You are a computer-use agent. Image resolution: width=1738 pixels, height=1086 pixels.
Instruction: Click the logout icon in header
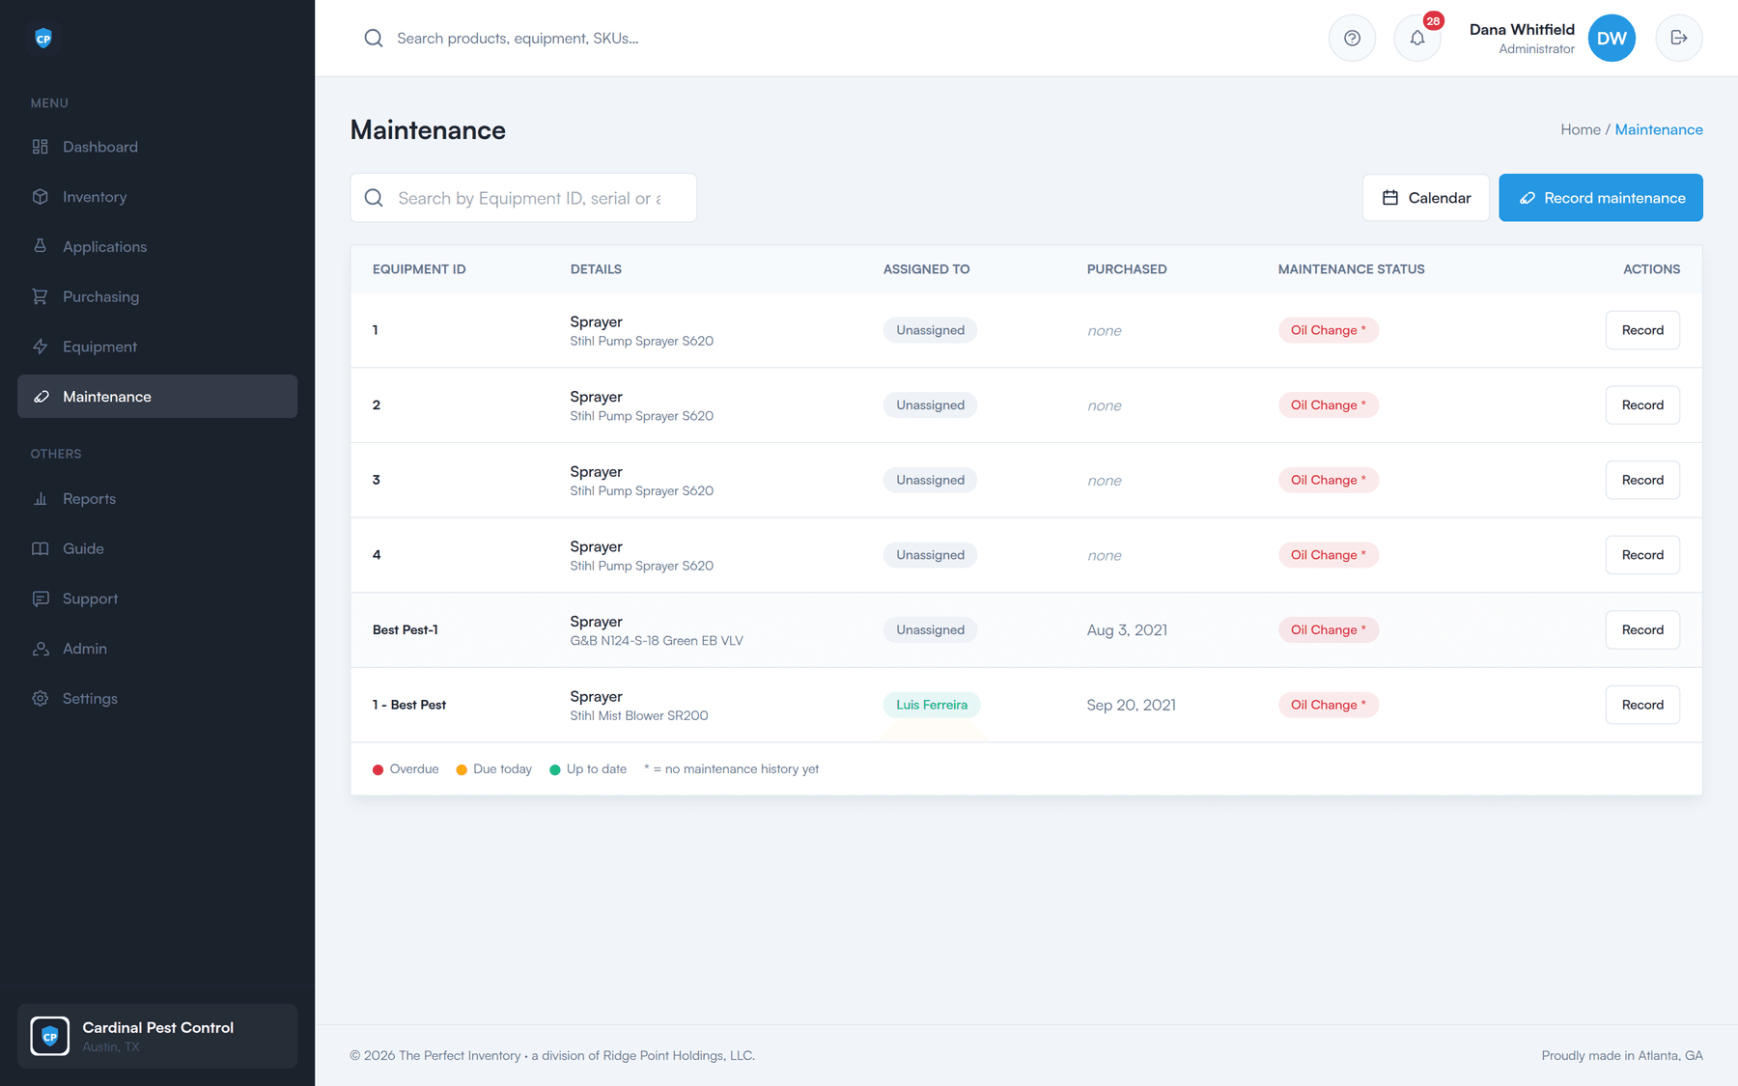coord(1679,39)
